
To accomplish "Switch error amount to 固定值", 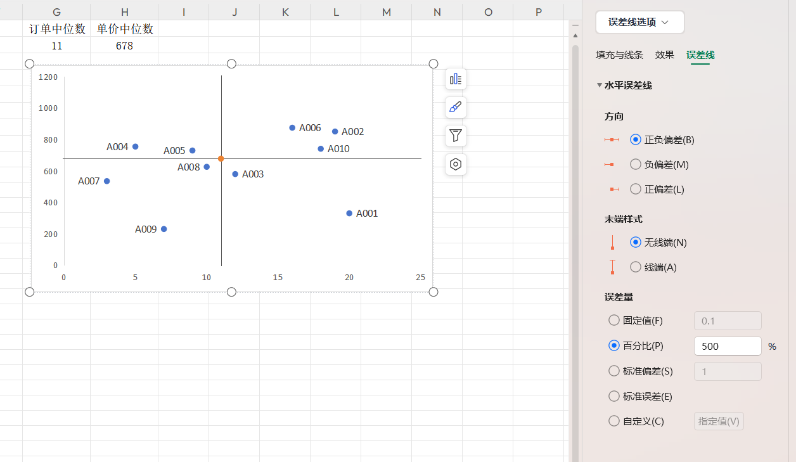I will (613, 320).
